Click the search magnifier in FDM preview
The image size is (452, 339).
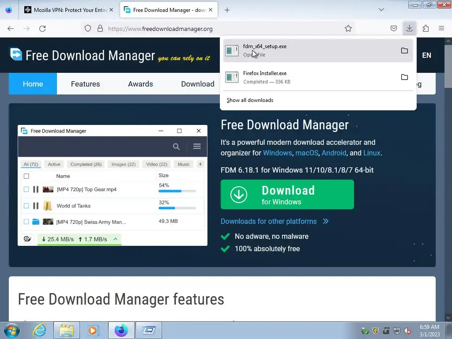pos(176,147)
